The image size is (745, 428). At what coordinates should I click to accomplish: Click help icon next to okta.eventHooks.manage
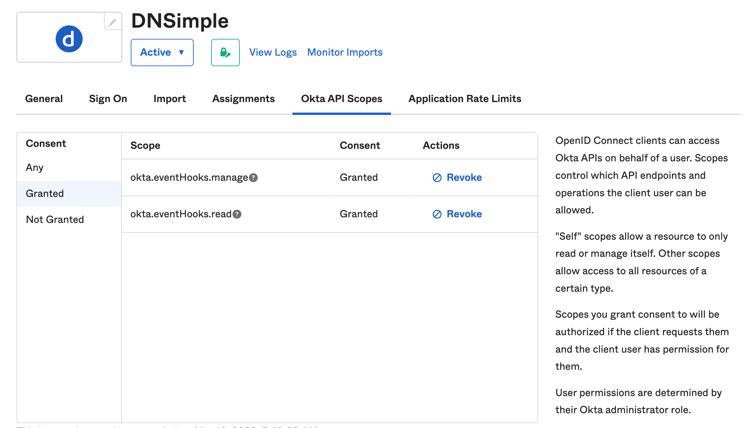[x=253, y=178]
